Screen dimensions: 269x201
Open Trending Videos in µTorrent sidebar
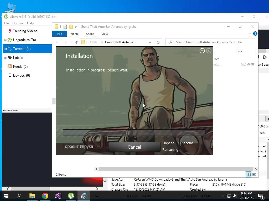pyautogui.click(x=25, y=31)
